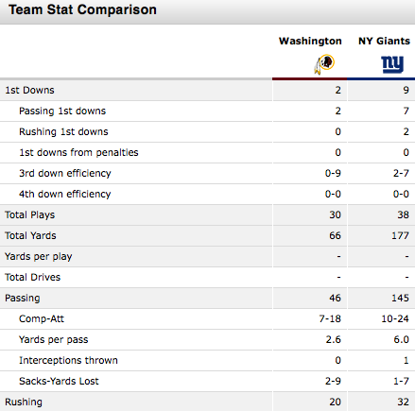Click the NY Giants logo icon
The image size is (415, 411).
[x=392, y=64]
